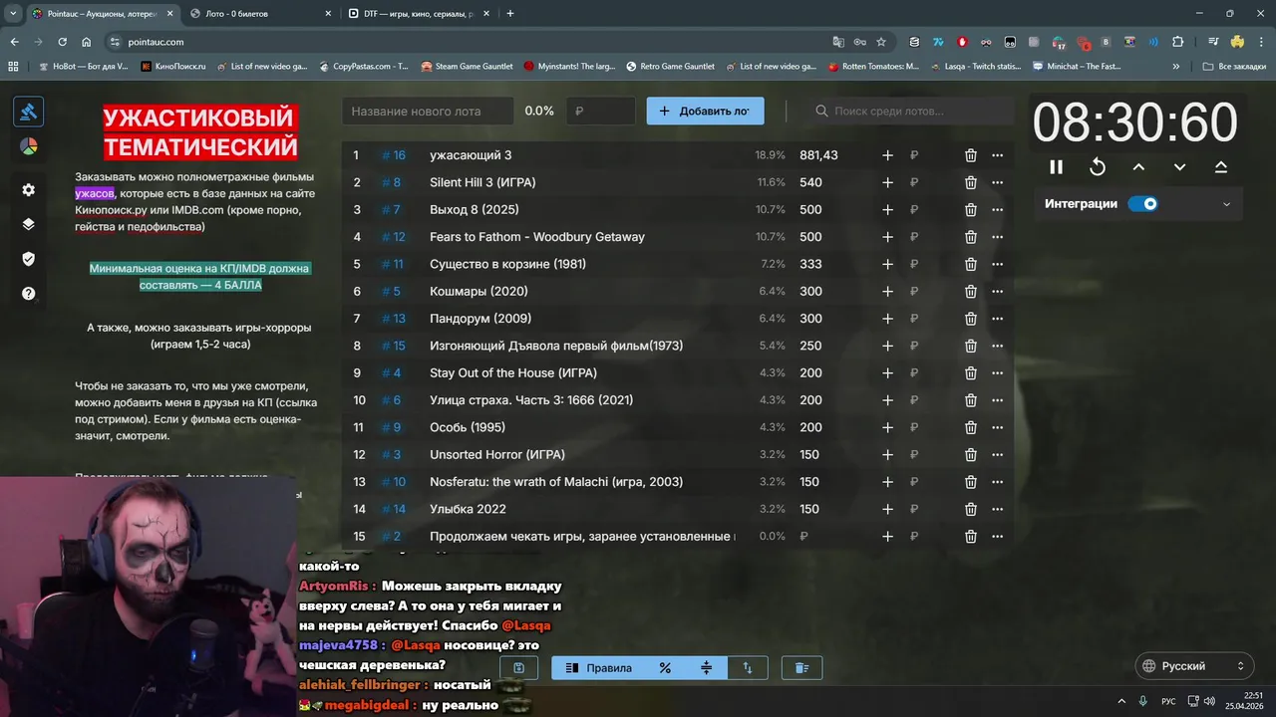The image size is (1276, 717).
Task: Open more options for Улица страха lot
Action: [x=997, y=400]
